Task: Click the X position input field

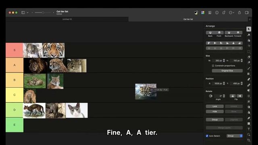Action: pyautogui.click(x=217, y=83)
